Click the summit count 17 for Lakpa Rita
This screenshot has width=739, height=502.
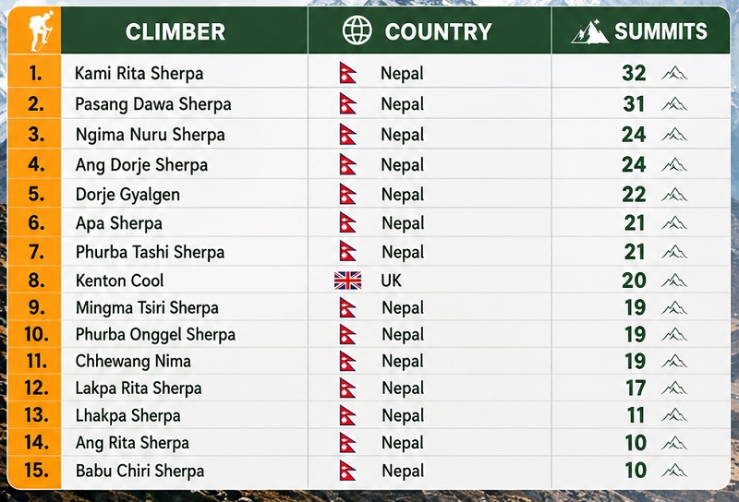point(636,388)
